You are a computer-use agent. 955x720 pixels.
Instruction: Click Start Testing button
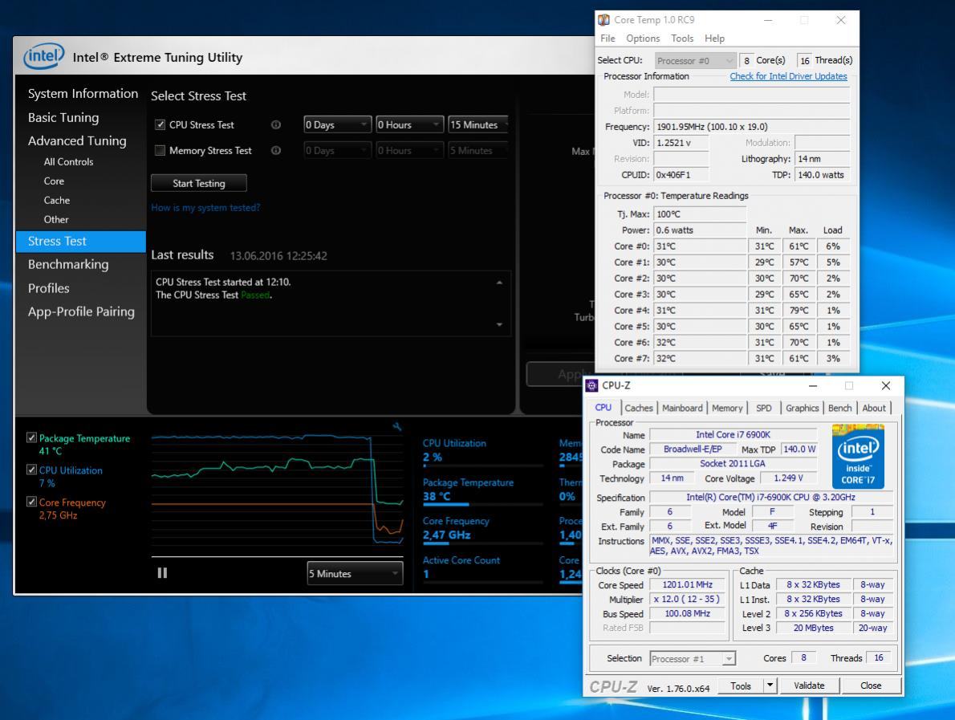point(198,183)
